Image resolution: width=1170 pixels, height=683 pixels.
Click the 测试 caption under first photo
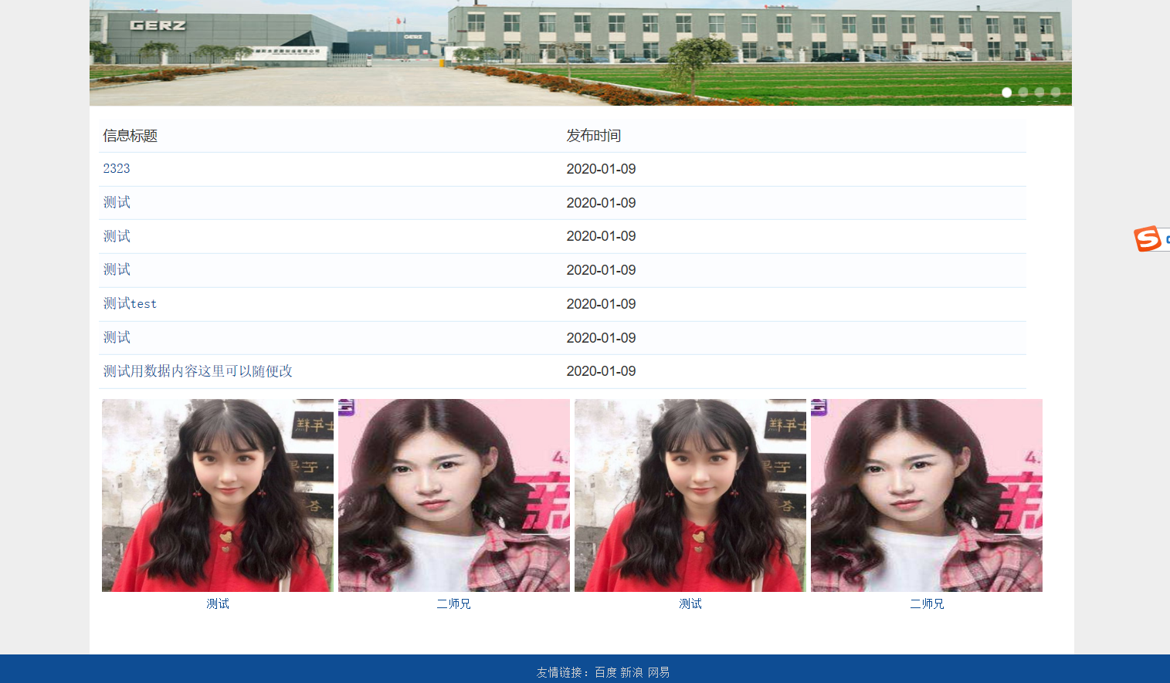tap(218, 604)
